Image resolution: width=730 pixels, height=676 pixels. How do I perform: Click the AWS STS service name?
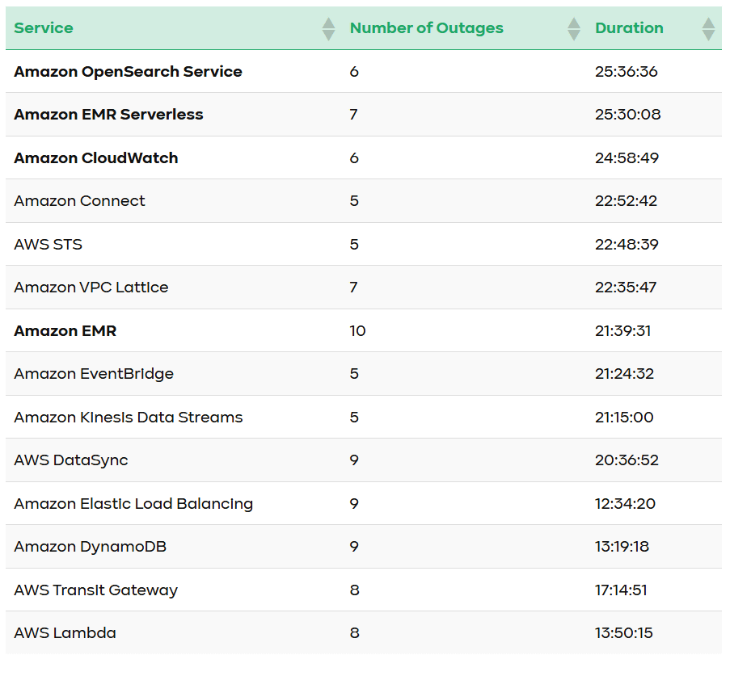(x=48, y=245)
